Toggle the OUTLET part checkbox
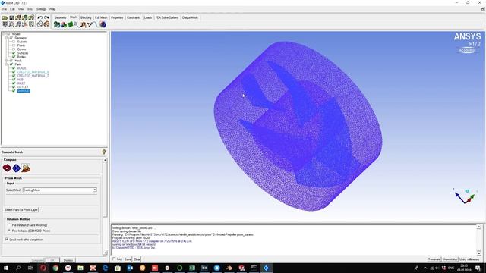 pyautogui.click(x=14, y=87)
